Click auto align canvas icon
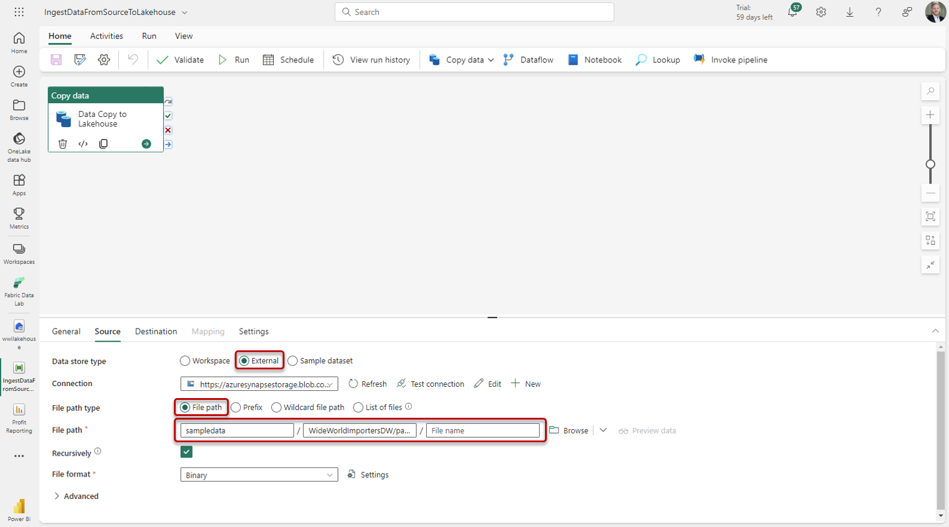This screenshot has height=527, width=949. click(x=930, y=240)
